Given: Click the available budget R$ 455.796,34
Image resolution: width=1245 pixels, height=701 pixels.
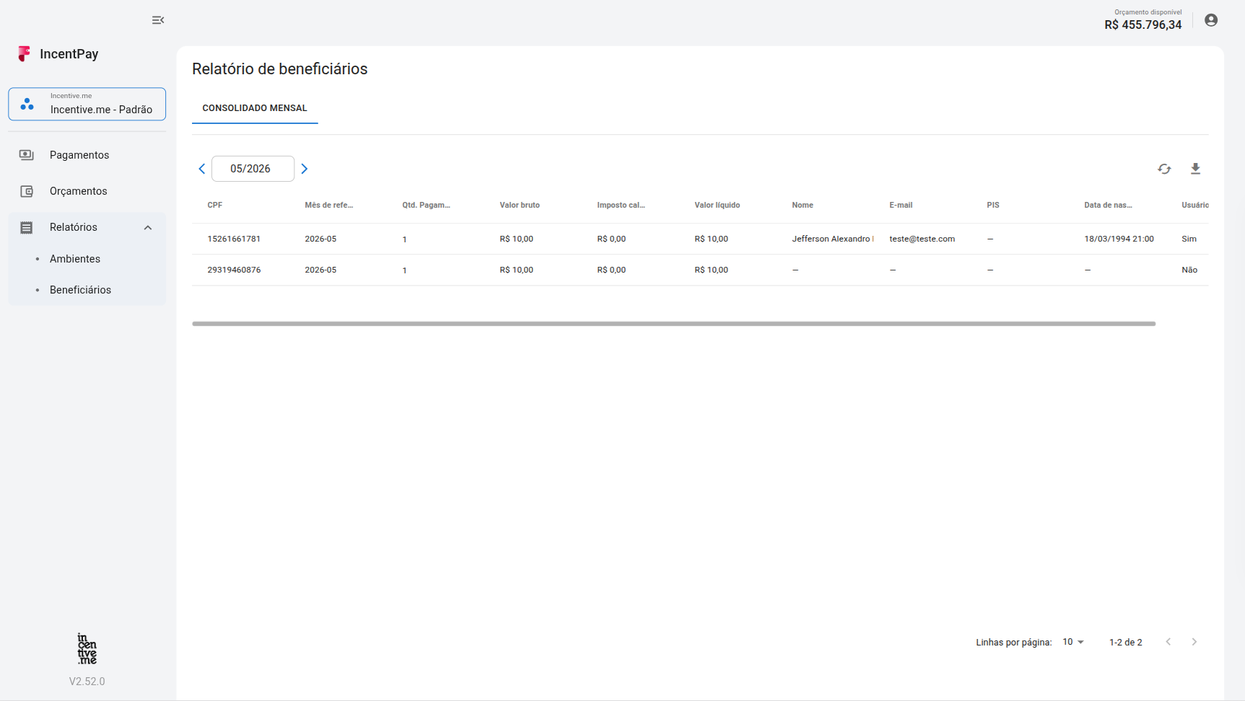Looking at the screenshot, I should [1143, 25].
